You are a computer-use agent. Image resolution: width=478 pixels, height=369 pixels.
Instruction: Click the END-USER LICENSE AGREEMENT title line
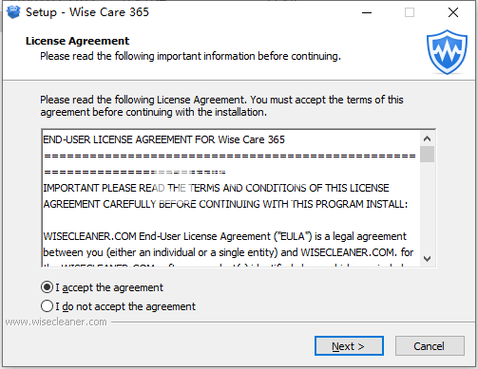click(163, 139)
